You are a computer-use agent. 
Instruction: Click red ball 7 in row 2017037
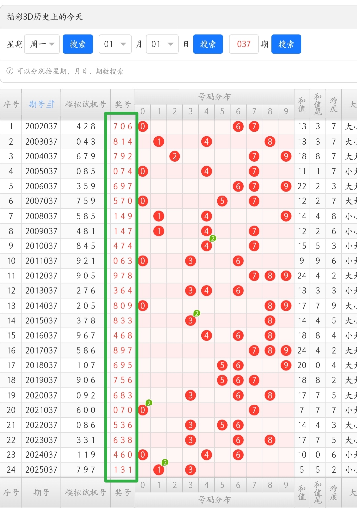[254, 350]
